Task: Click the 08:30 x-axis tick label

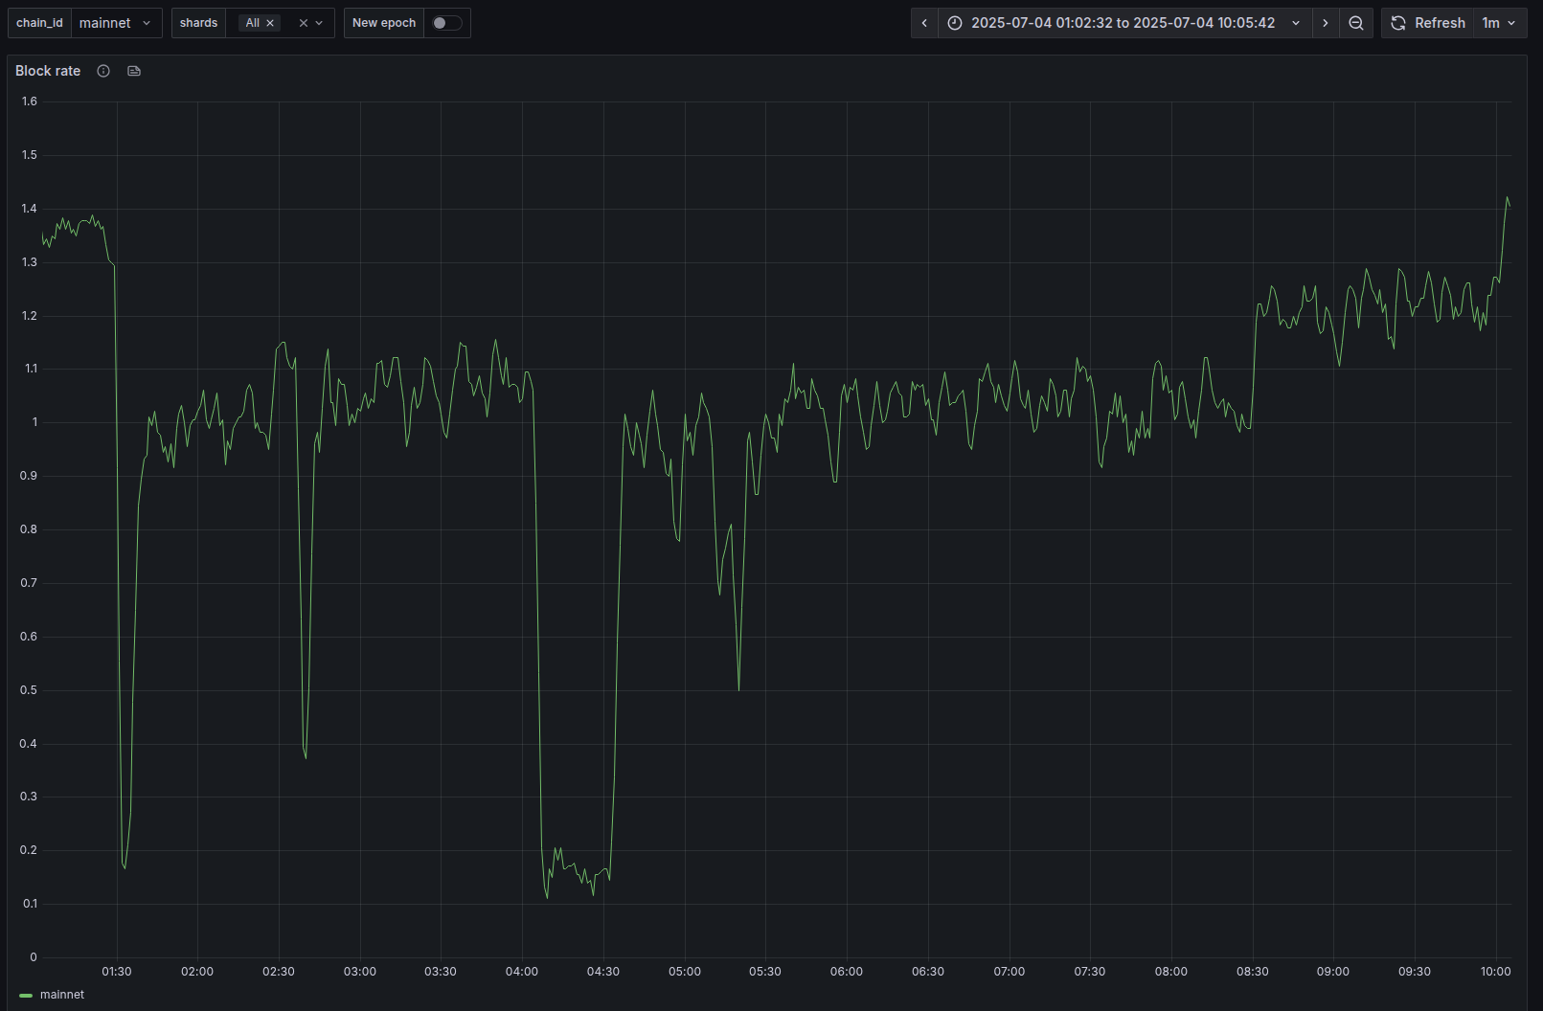Action: coord(1253,972)
